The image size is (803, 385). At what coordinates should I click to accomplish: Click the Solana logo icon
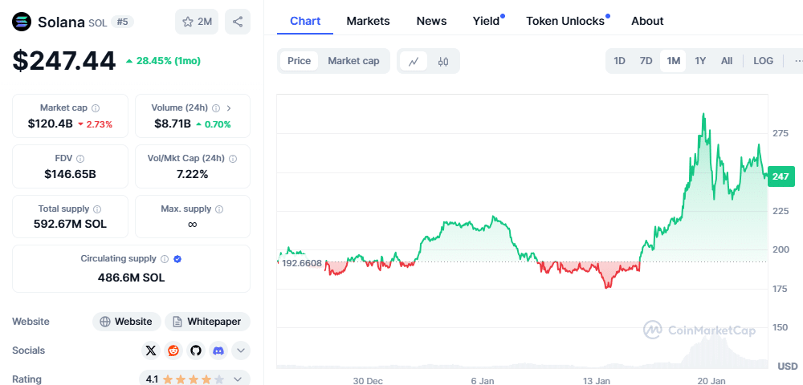(22, 22)
